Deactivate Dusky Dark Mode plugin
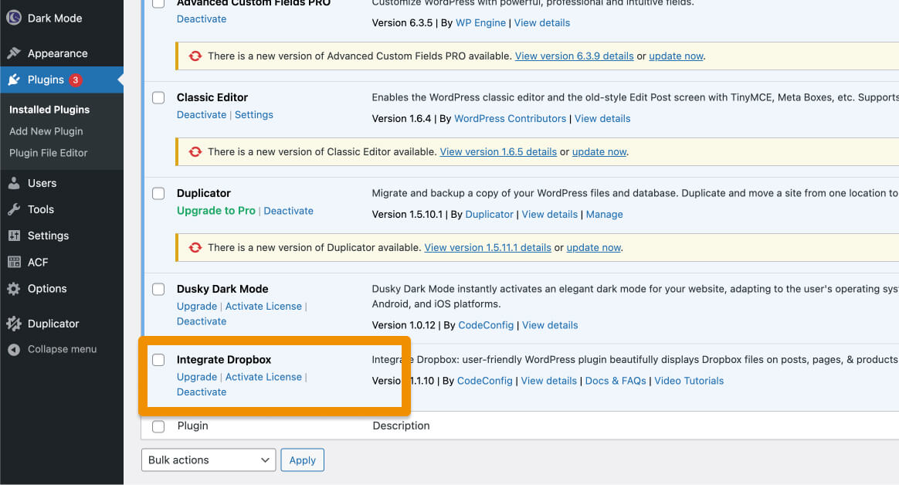The height and width of the screenshot is (485, 899). 202,321
